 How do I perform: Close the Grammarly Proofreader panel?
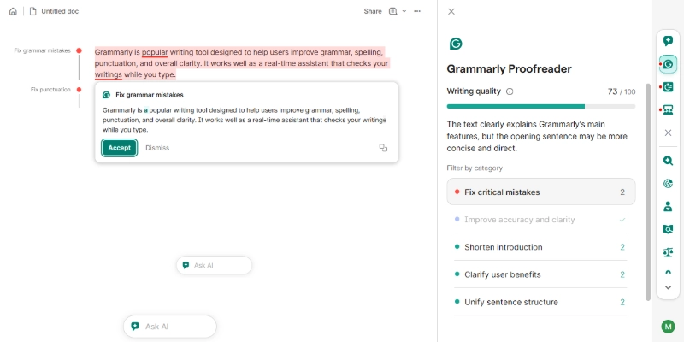[451, 11]
